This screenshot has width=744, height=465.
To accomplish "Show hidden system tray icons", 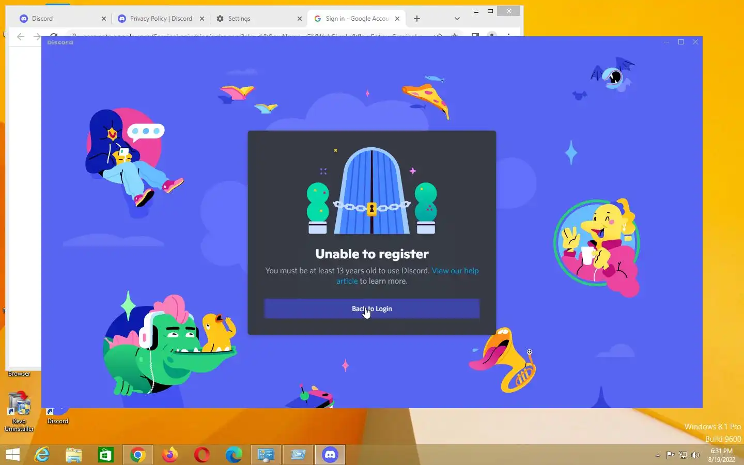I will pos(658,455).
